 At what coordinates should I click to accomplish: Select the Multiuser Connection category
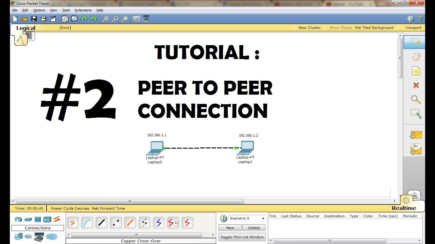tap(52, 237)
